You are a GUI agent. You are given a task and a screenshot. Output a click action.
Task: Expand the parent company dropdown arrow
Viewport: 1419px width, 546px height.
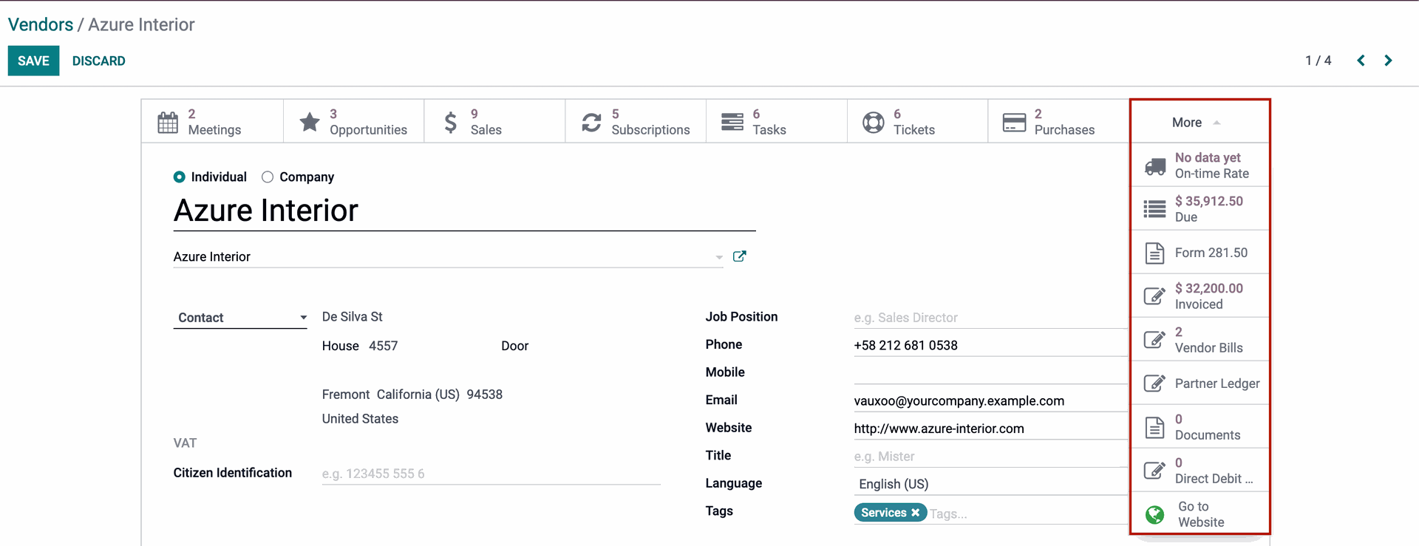pyautogui.click(x=719, y=257)
